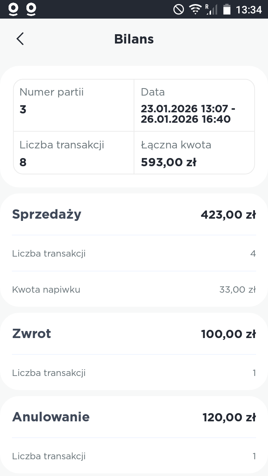Tap the second app notification icon
This screenshot has height=476, width=268.
31,9
